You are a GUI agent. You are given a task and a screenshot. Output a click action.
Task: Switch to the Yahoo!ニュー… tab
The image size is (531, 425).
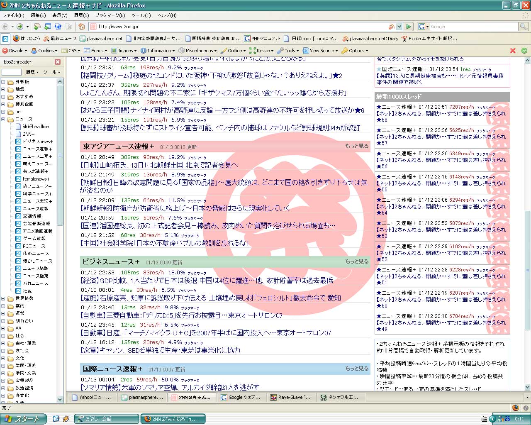tap(92, 397)
